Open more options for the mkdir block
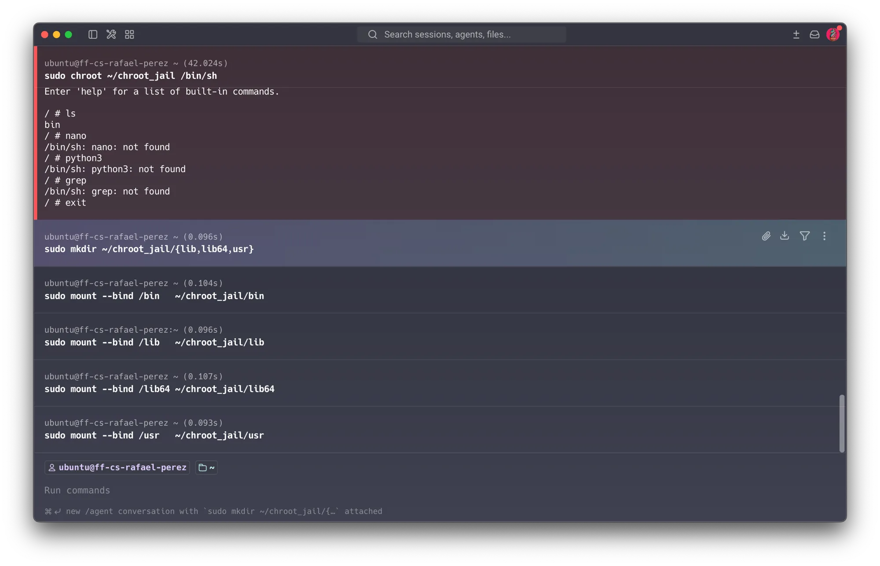This screenshot has height=566, width=880. 824,236
